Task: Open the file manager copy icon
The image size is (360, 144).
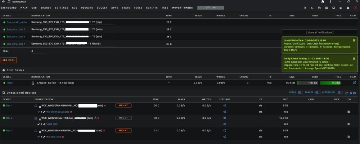Action: pyautogui.click(x=319, y=8)
